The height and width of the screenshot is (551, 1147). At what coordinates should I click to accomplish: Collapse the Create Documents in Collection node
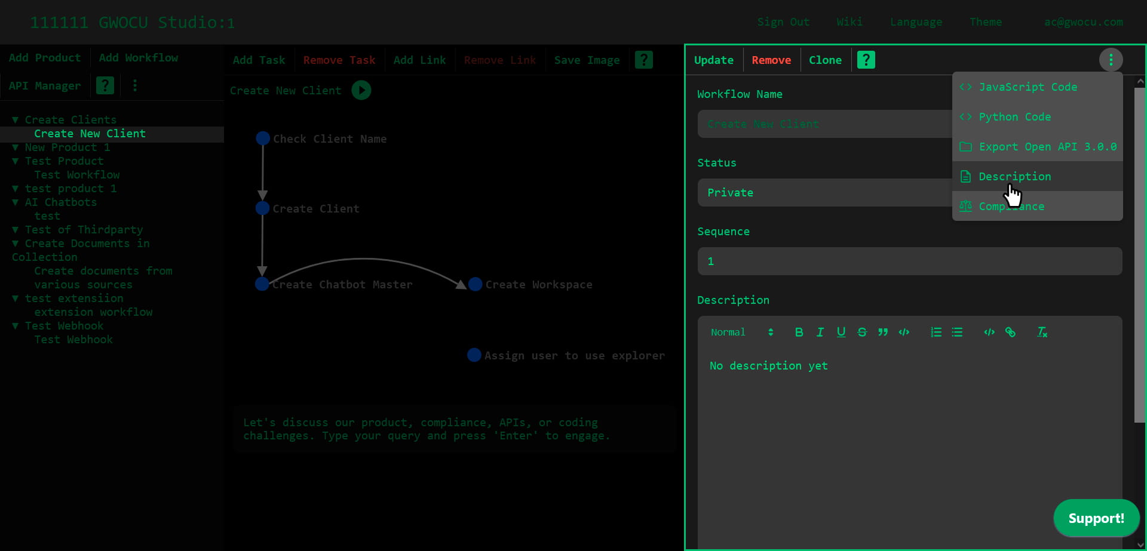coord(16,244)
